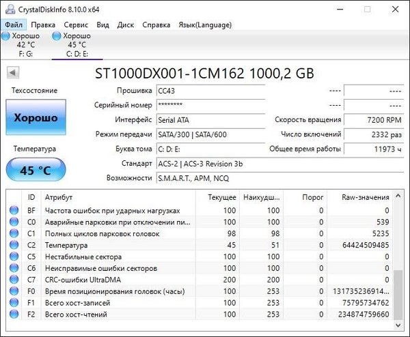The height and width of the screenshot is (337, 410).
Task: Click the Буква тома field C: D: E:
Action: coord(210,149)
